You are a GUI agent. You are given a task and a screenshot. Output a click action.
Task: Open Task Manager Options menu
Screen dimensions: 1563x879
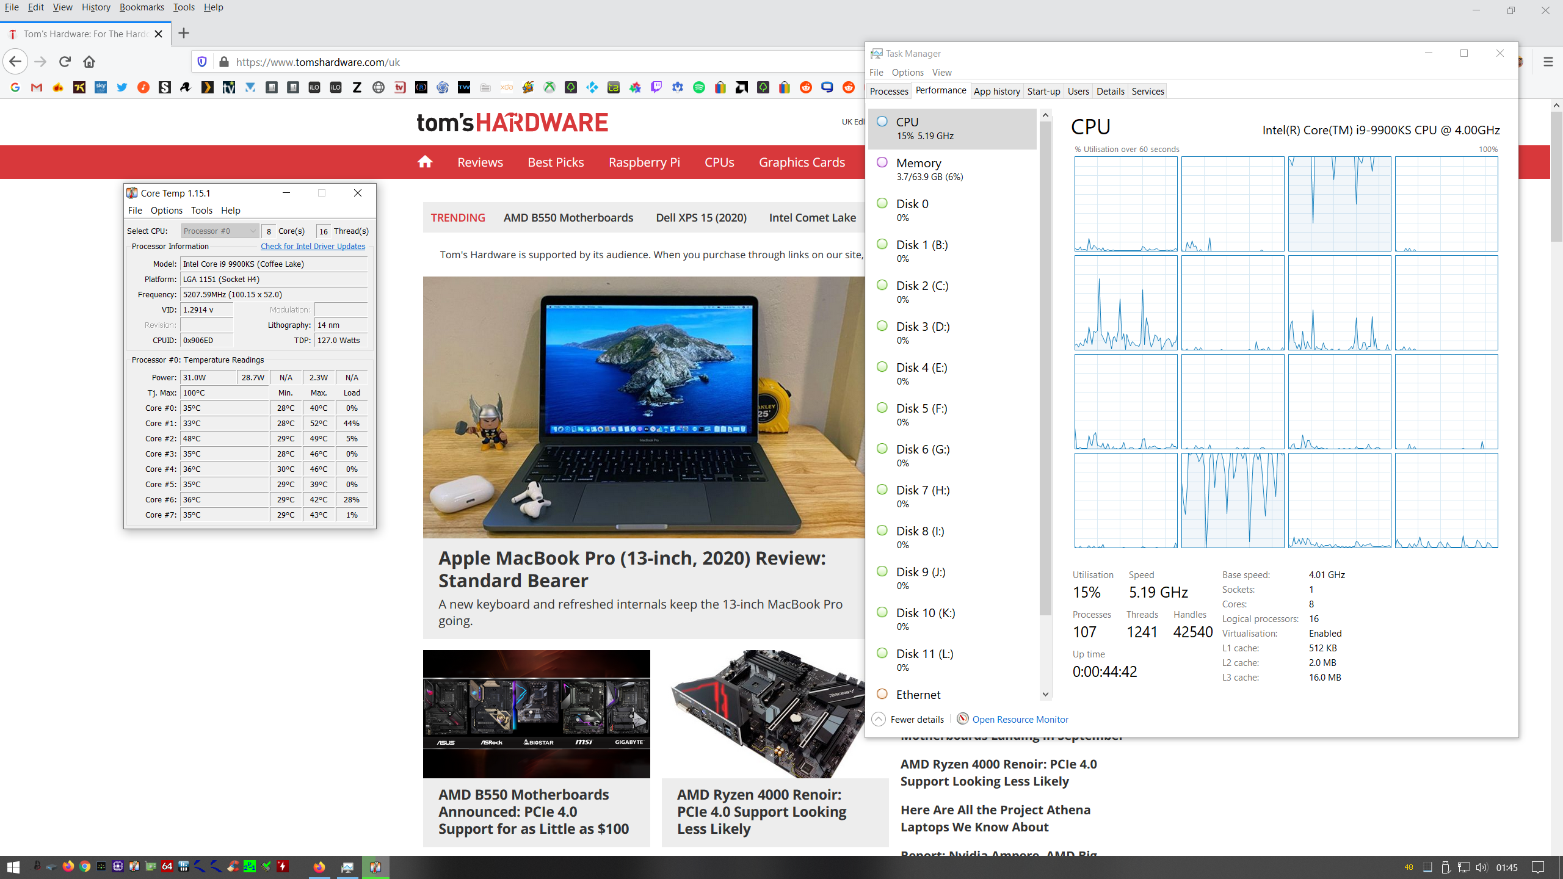(907, 72)
